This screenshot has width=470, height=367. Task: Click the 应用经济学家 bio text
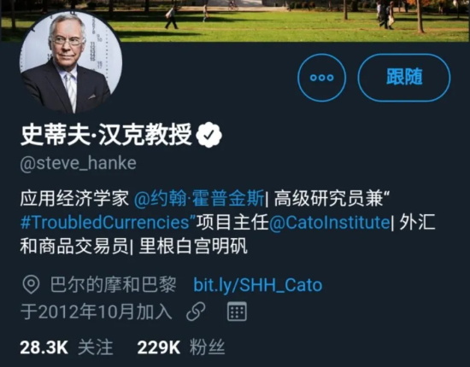click(74, 198)
